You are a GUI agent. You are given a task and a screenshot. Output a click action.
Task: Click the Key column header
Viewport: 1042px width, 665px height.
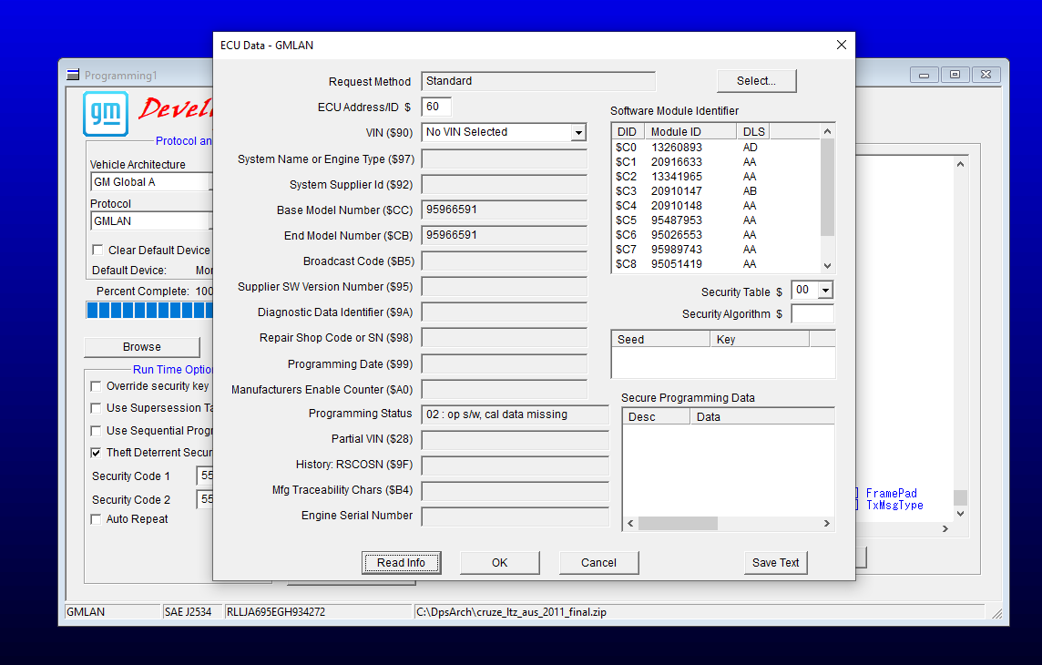coord(760,340)
